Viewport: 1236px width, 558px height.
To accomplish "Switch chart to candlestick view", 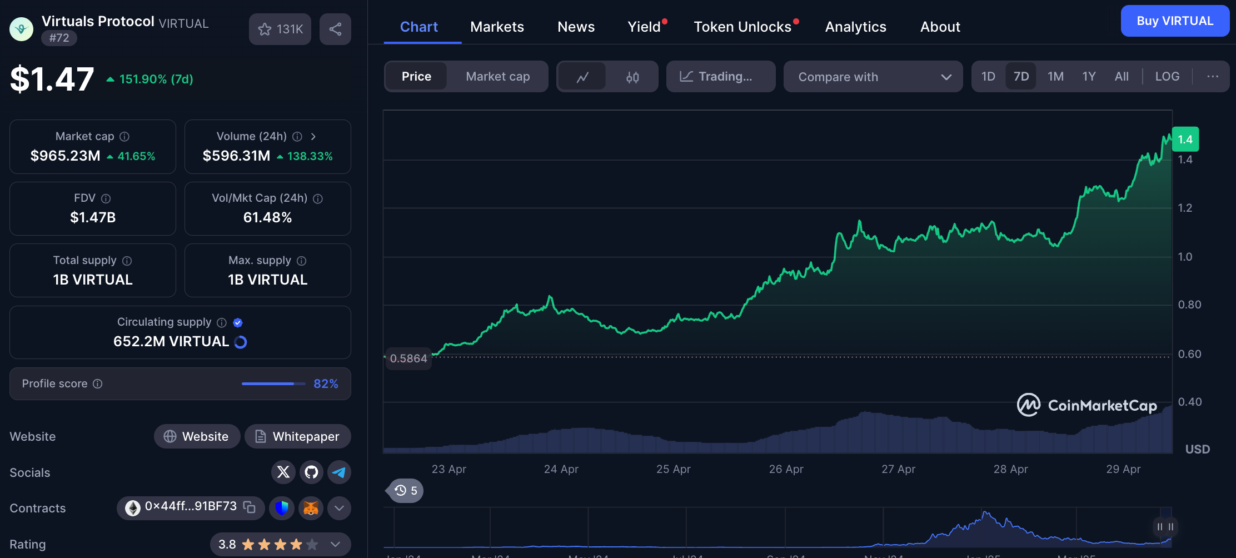I will (632, 76).
